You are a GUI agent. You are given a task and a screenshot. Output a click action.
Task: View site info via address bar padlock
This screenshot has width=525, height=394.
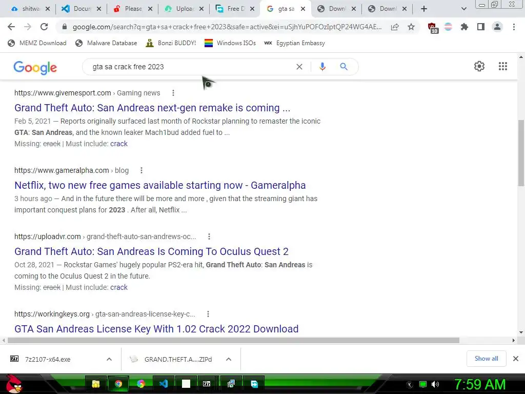[65, 27]
